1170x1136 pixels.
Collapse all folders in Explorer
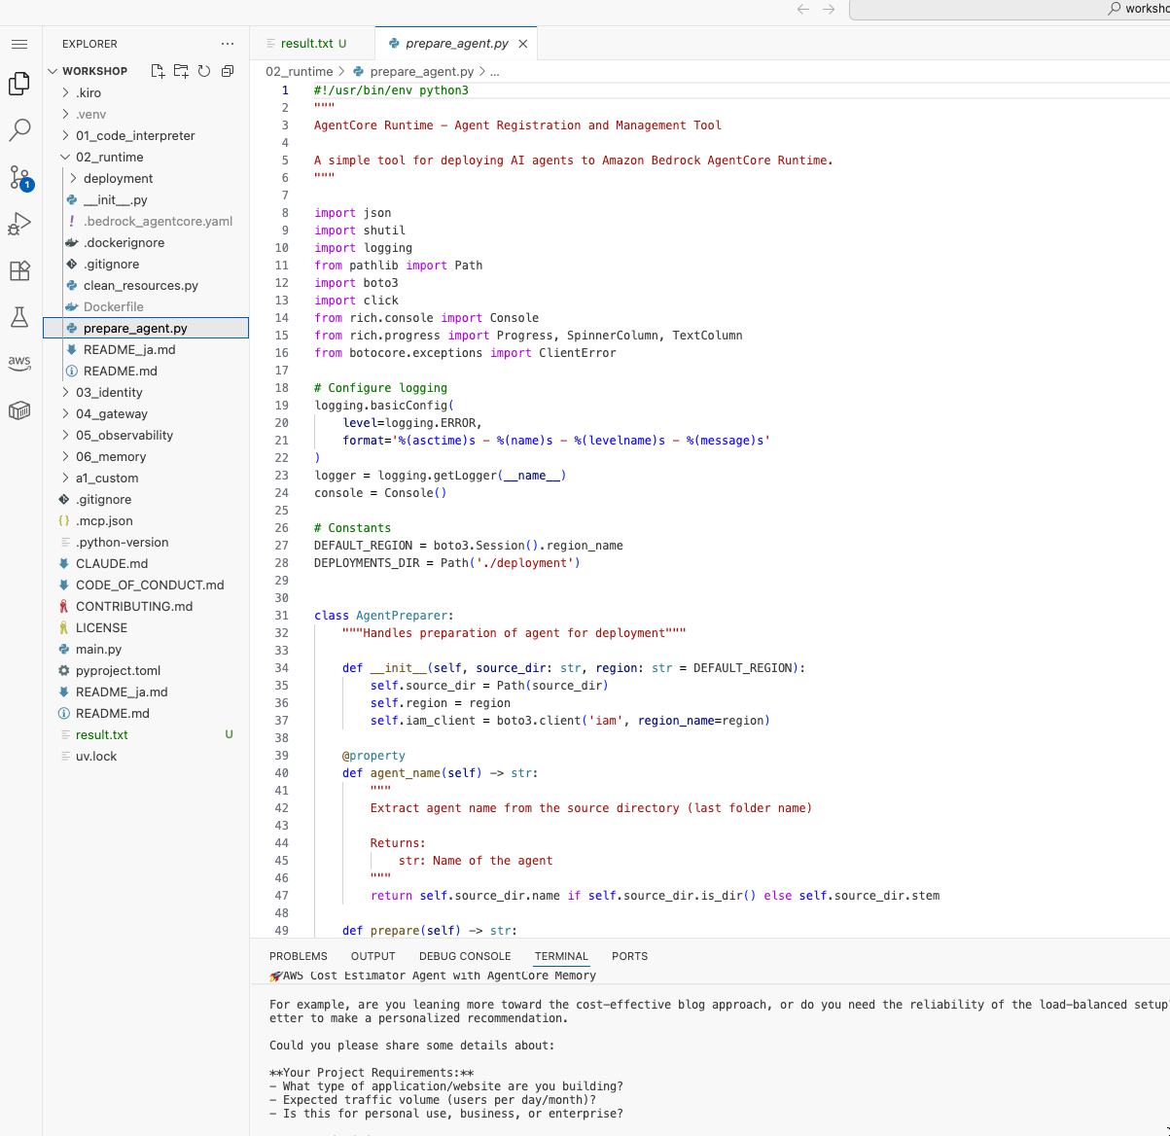pos(226,70)
